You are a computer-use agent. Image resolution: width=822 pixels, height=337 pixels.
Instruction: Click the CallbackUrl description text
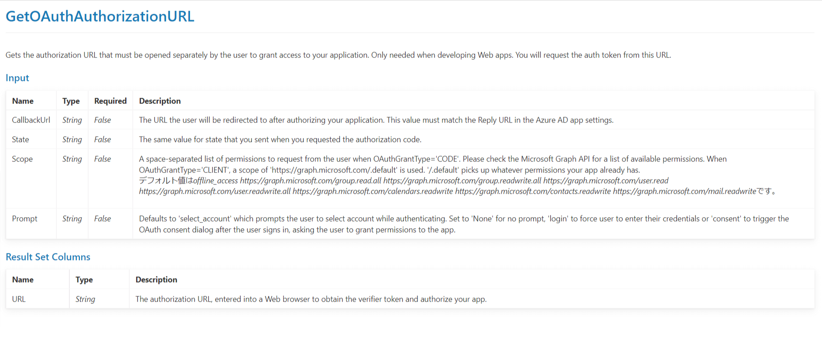(x=376, y=120)
